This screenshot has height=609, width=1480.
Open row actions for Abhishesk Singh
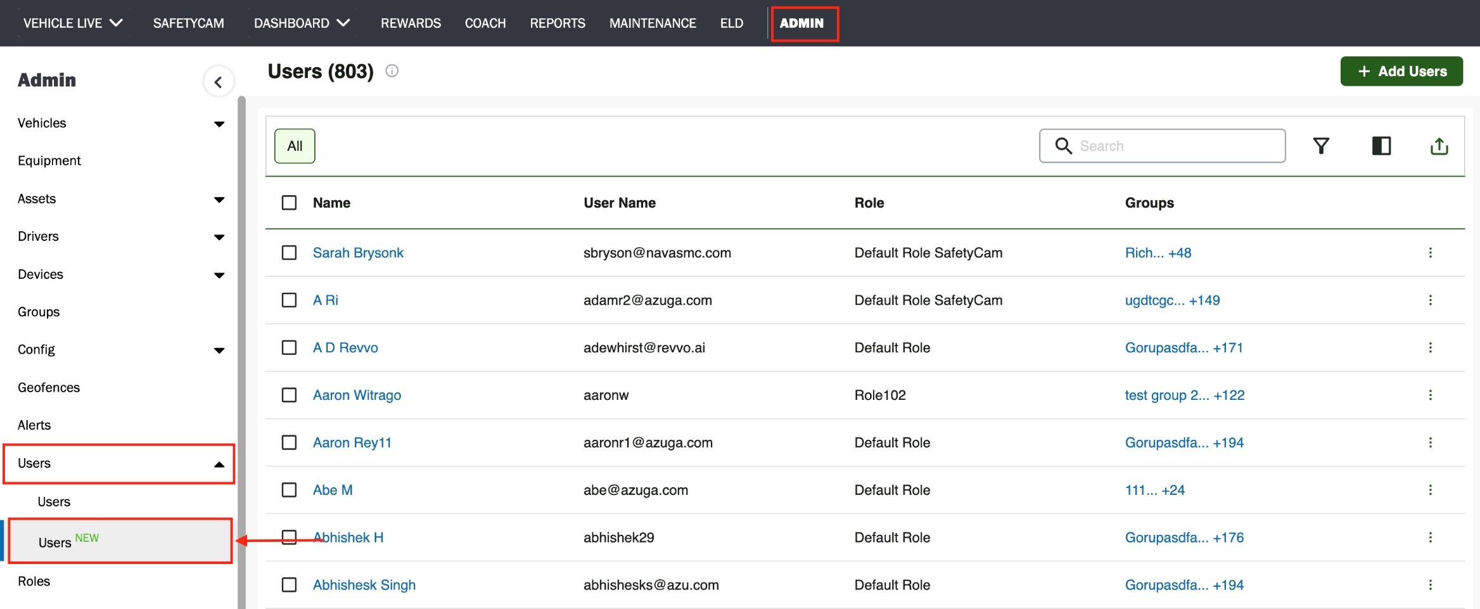point(1430,586)
